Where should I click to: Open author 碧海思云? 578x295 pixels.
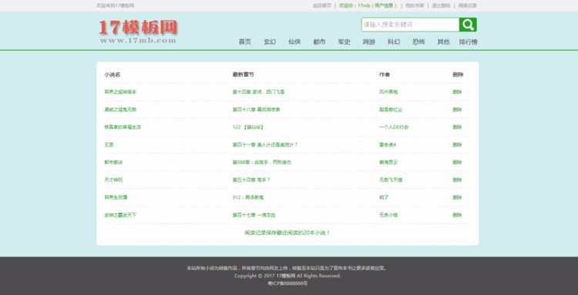point(388,162)
